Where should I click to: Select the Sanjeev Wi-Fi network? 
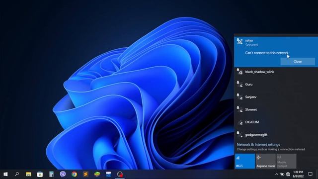(276, 97)
